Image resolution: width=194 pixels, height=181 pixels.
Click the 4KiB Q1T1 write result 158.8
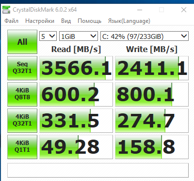(152, 147)
